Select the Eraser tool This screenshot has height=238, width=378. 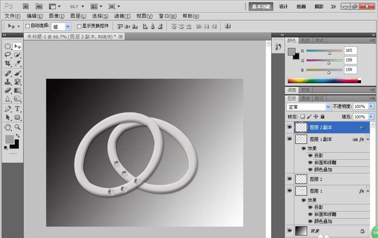point(8,90)
